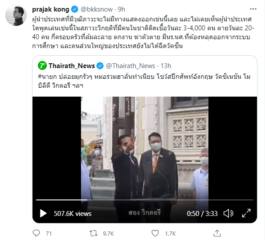Click the verified badge beside Thairath_News
The width and height of the screenshot is (265, 240).
(100, 65)
